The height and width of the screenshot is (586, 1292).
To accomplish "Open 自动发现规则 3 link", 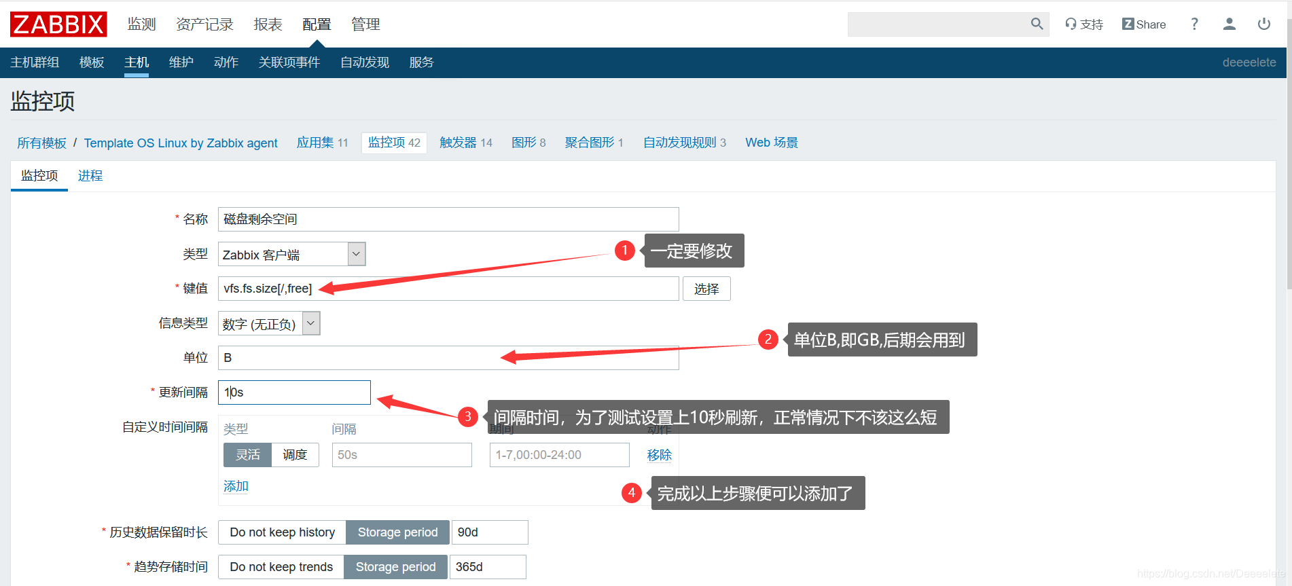I will coord(685,143).
